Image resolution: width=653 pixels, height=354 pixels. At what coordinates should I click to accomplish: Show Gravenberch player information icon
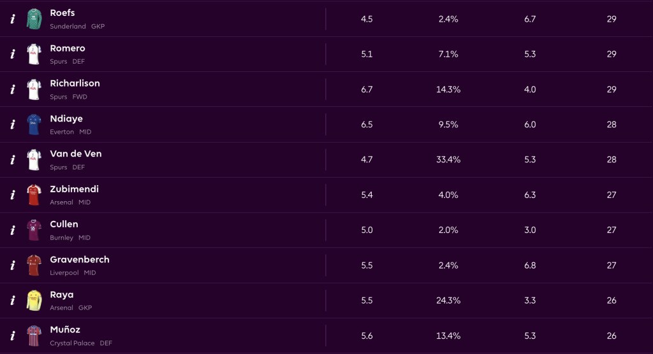(13, 265)
